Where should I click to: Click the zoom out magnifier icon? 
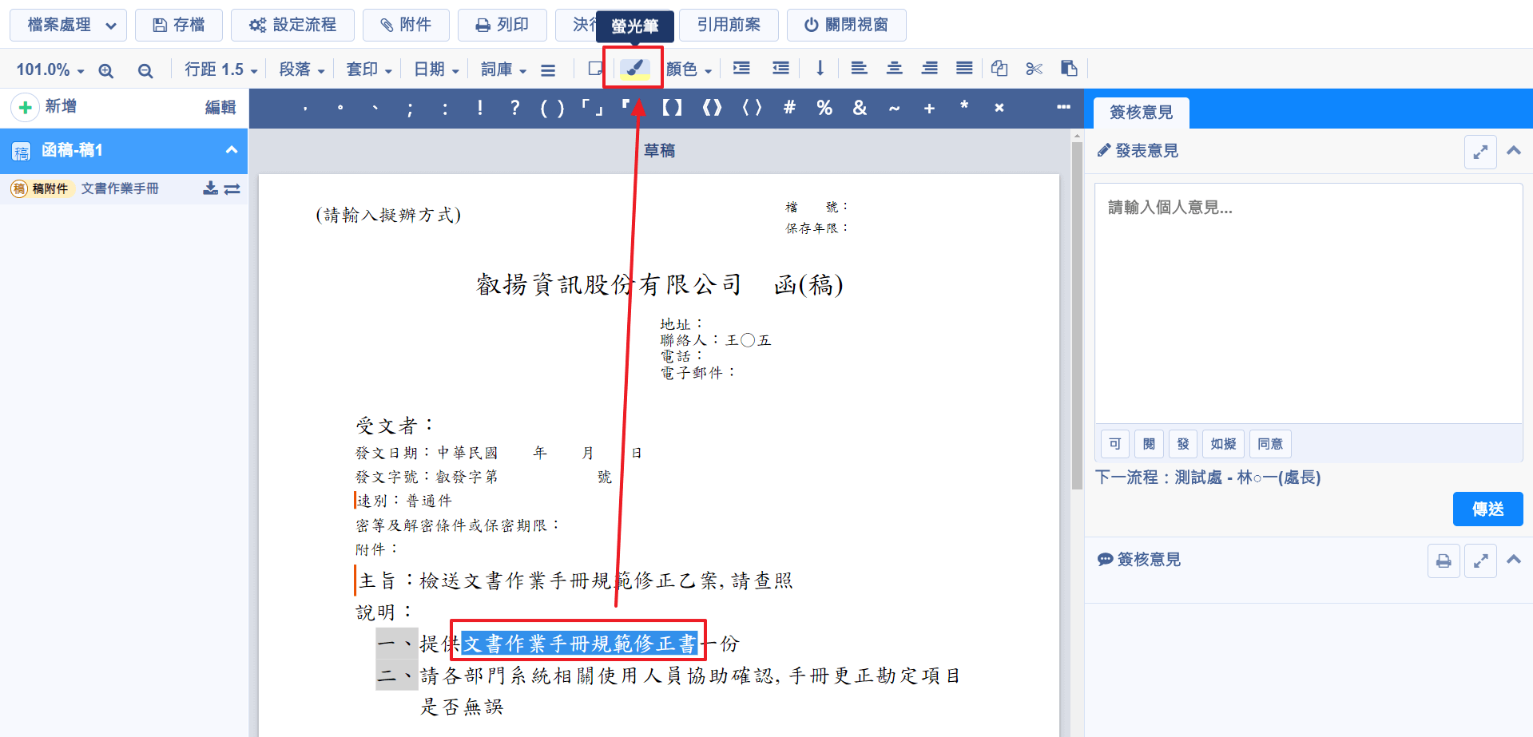[145, 70]
